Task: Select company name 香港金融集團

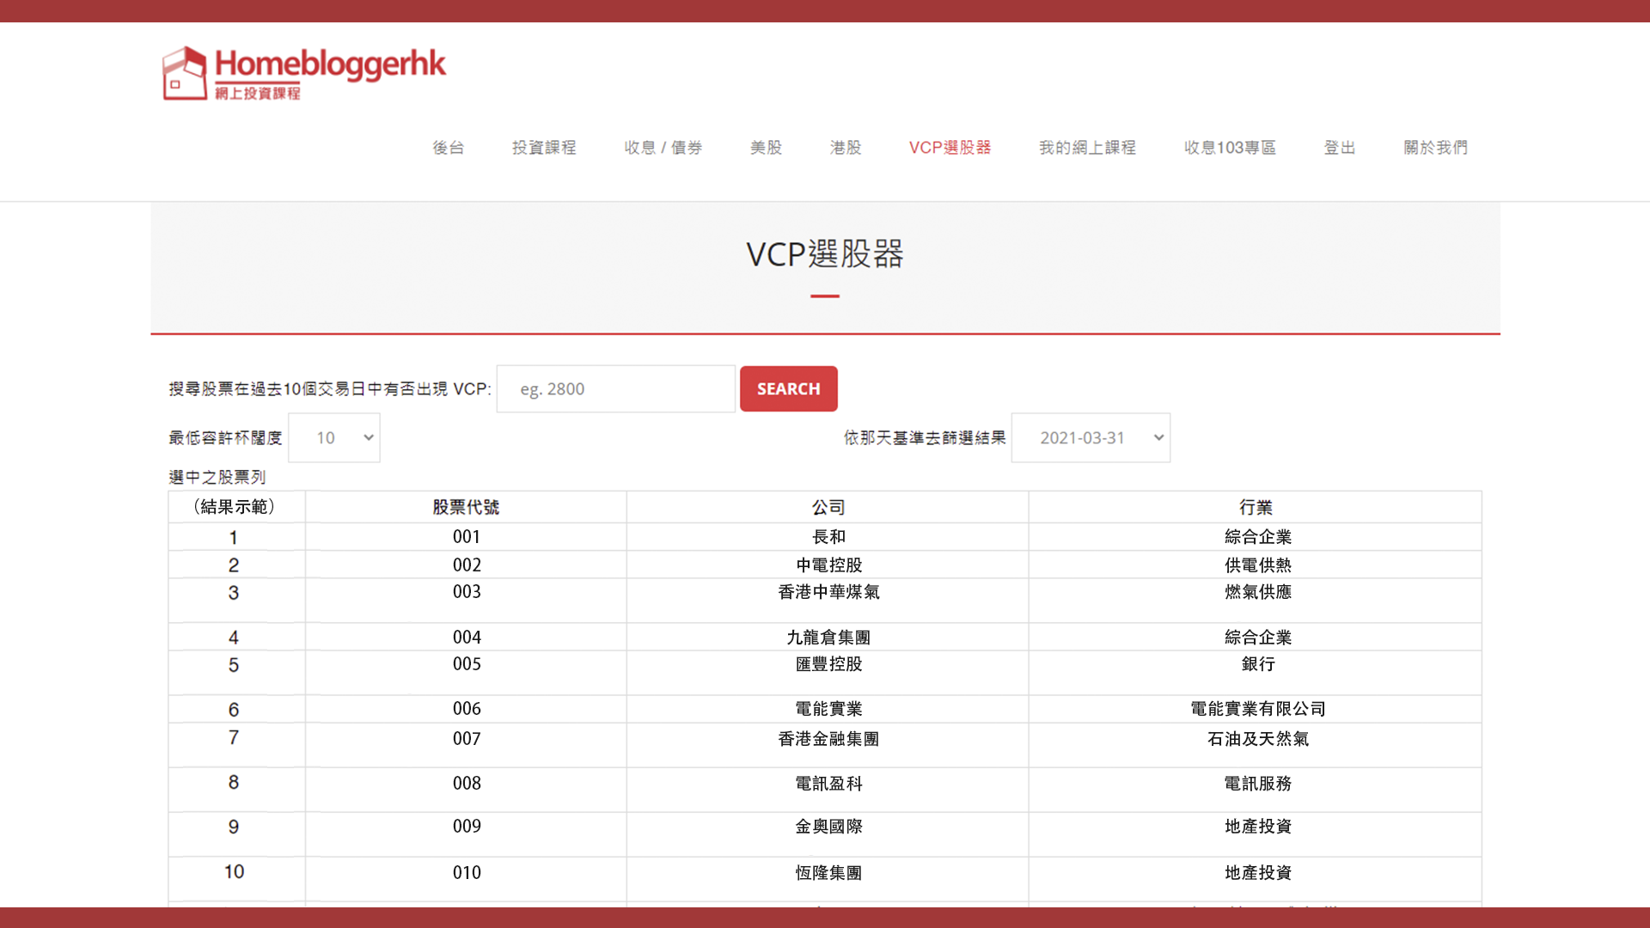Action: coord(828,739)
